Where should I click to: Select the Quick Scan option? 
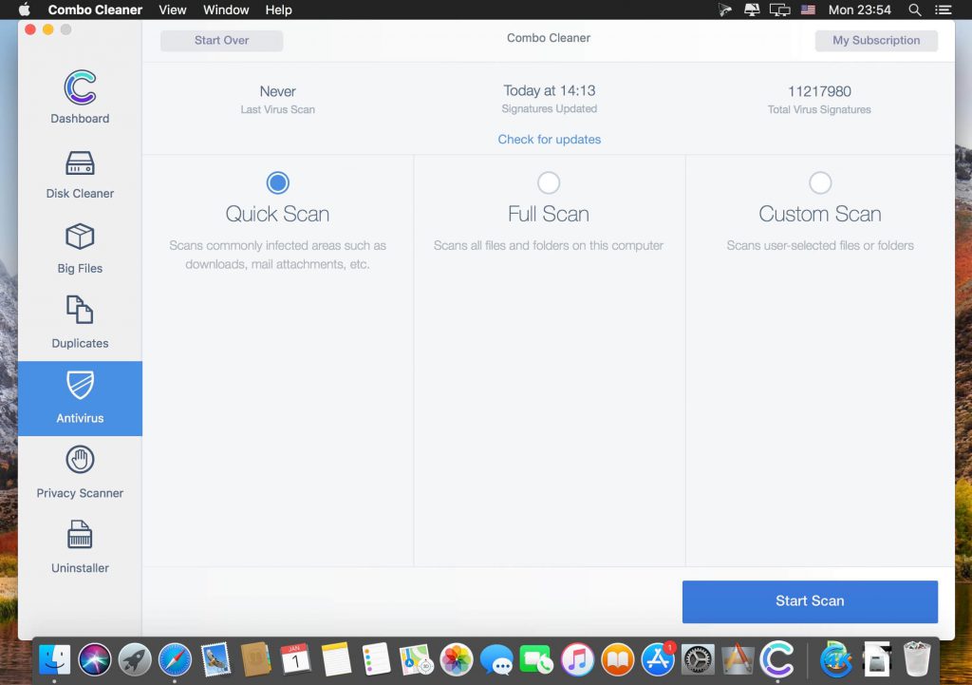coord(277,181)
